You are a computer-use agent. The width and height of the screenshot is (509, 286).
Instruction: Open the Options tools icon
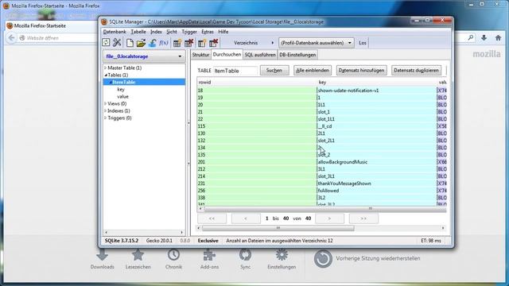[117, 42]
